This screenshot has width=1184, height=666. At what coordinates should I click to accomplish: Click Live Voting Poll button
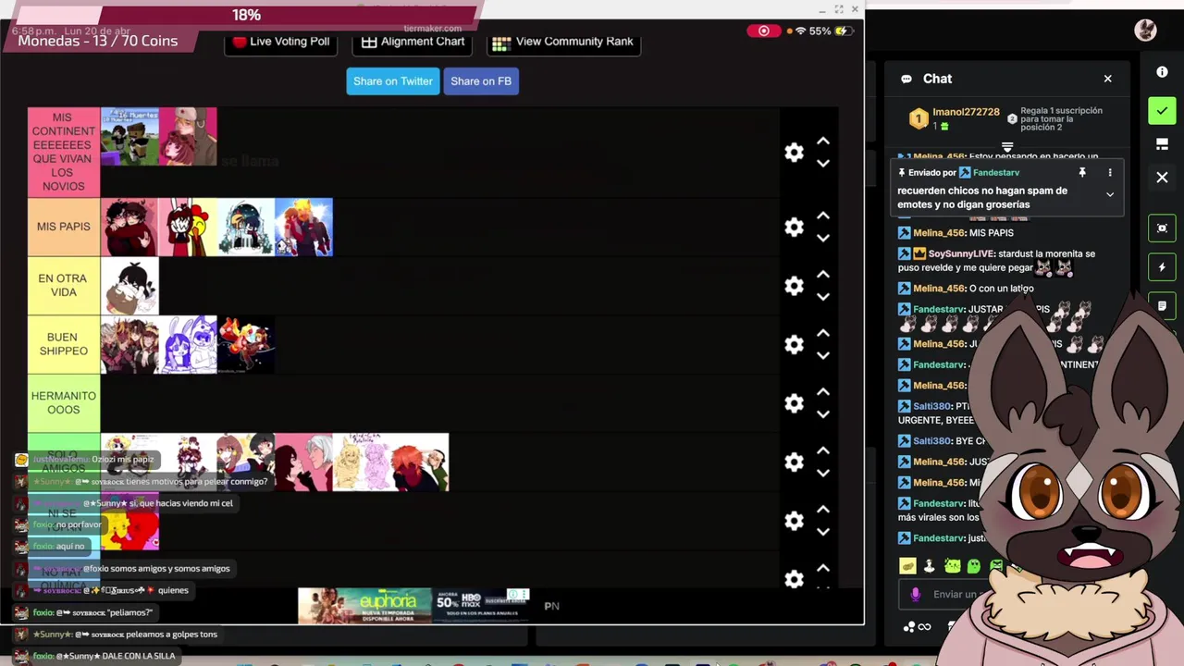[281, 42]
